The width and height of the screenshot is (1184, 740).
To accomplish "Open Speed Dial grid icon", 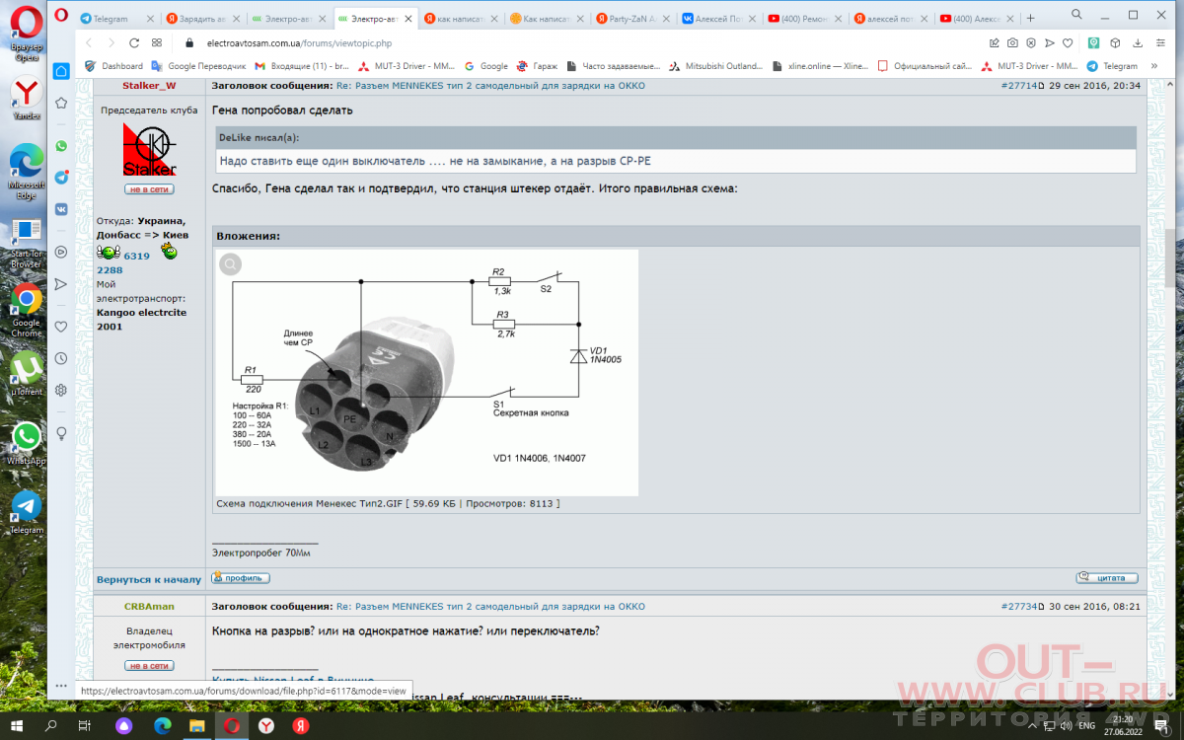I will pyautogui.click(x=157, y=42).
